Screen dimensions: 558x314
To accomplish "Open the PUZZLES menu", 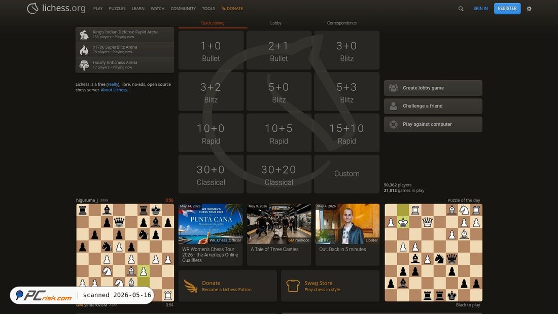I will [x=117, y=9].
